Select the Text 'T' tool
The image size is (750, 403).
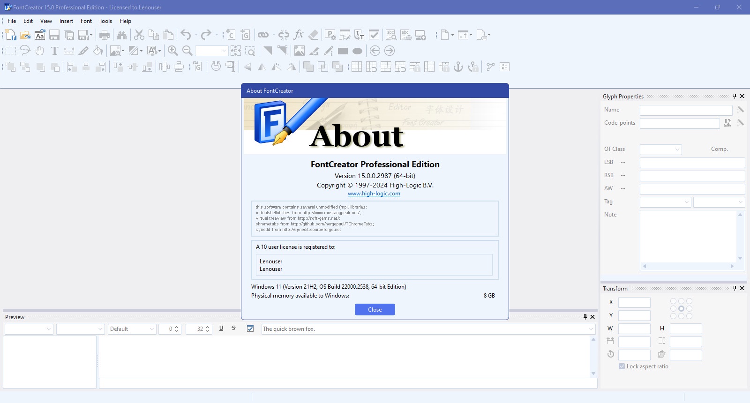click(x=54, y=51)
